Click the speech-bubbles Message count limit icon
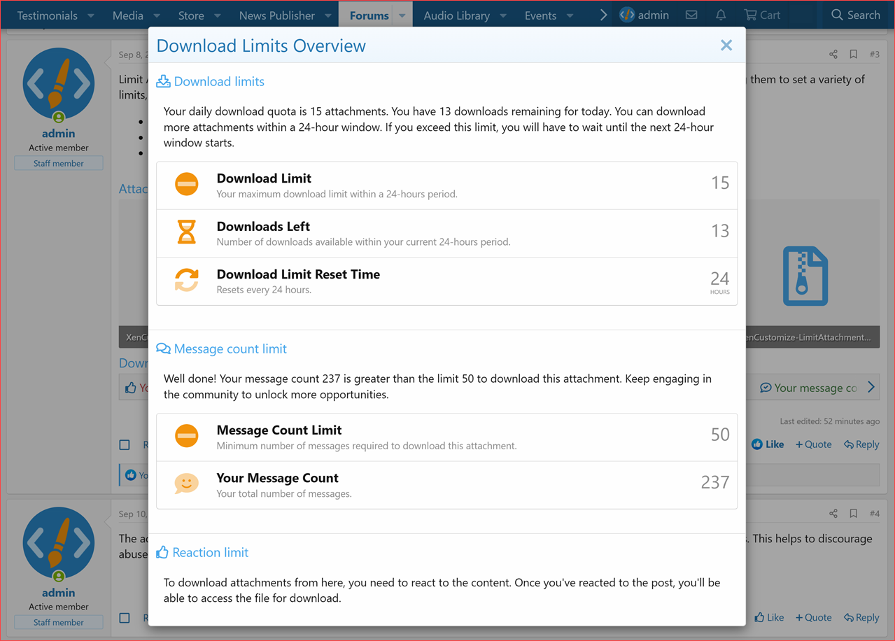Viewport: 895px width, 641px height. point(162,348)
